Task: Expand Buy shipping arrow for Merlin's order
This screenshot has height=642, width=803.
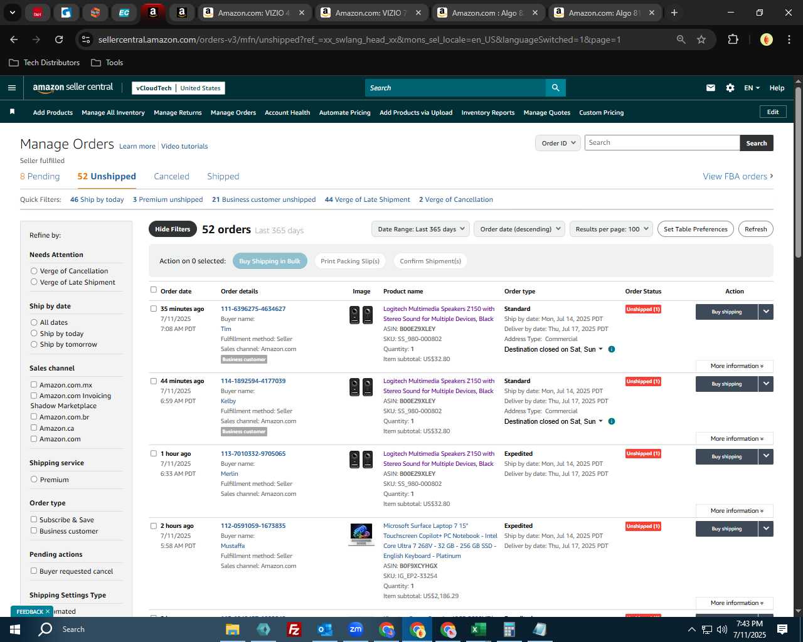Action: pos(766,456)
